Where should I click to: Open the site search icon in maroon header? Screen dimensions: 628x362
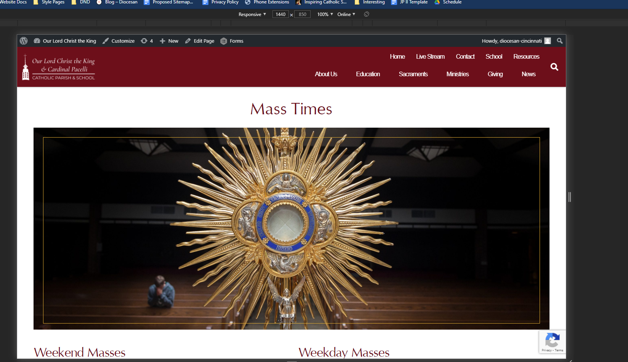[x=554, y=67]
